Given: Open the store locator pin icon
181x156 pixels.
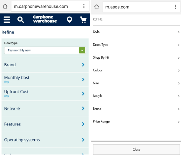Looking at the screenshot, I should tap(69, 20).
